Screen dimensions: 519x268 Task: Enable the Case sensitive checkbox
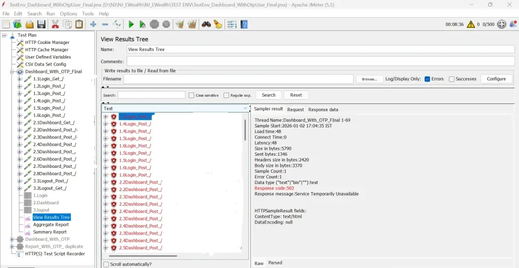191,95
